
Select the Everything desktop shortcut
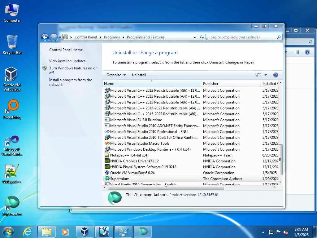pyautogui.click(x=12, y=109)
